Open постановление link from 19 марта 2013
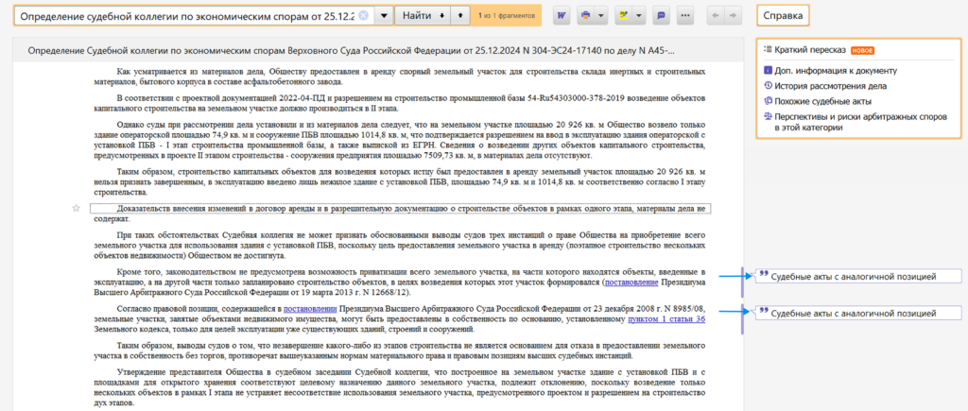The height and width of the screenshot is (411, 968). pyautogui.click(x=631, y=282)
